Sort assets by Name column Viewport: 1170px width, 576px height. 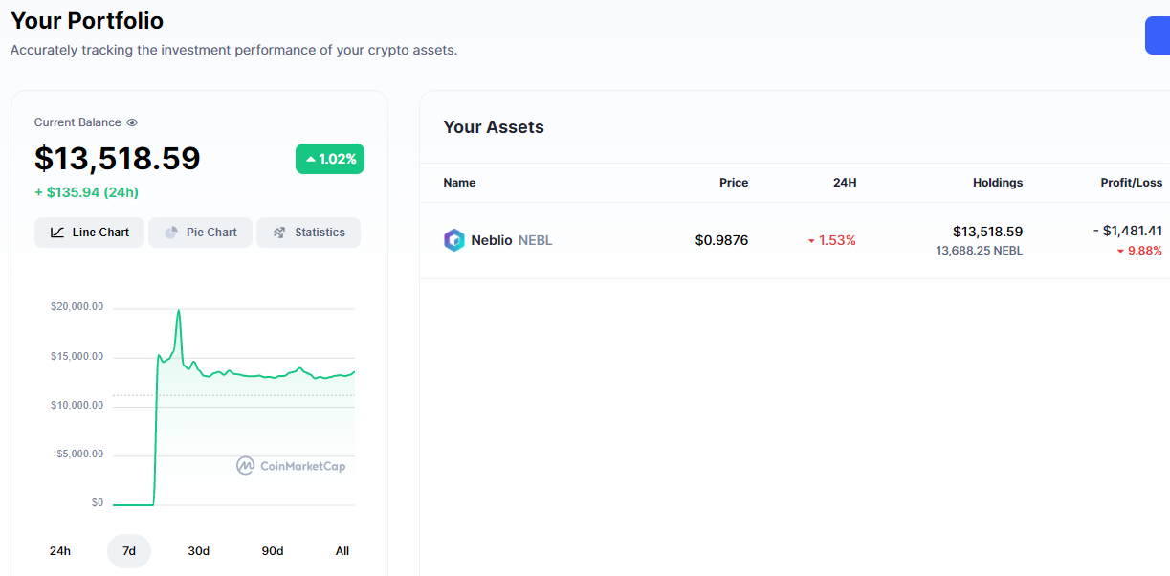point(459,183)
